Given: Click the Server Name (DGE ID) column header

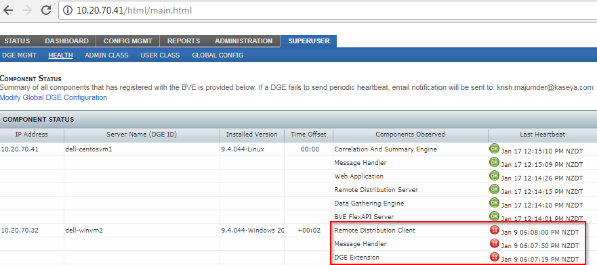Looking at the screenshot, I should coord(142,135).
